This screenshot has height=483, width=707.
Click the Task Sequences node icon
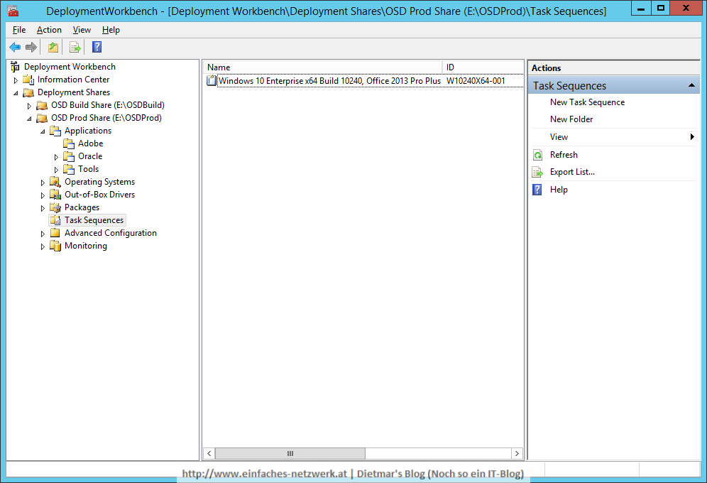click(55, 220)
